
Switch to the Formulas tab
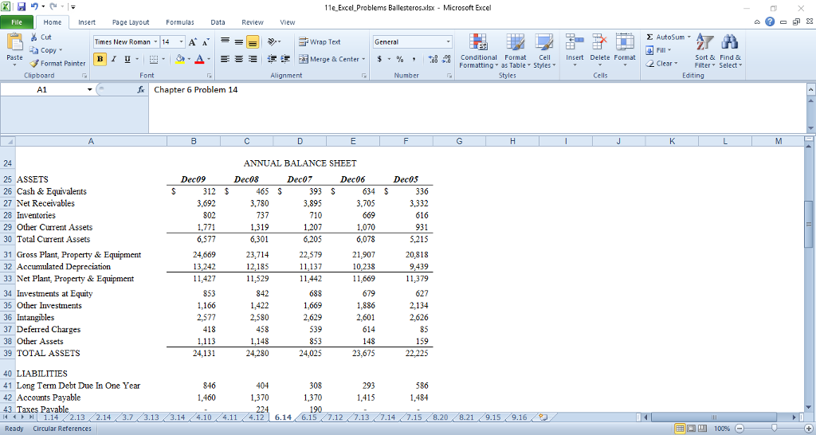pyautogui.click(x=180, y=22)
